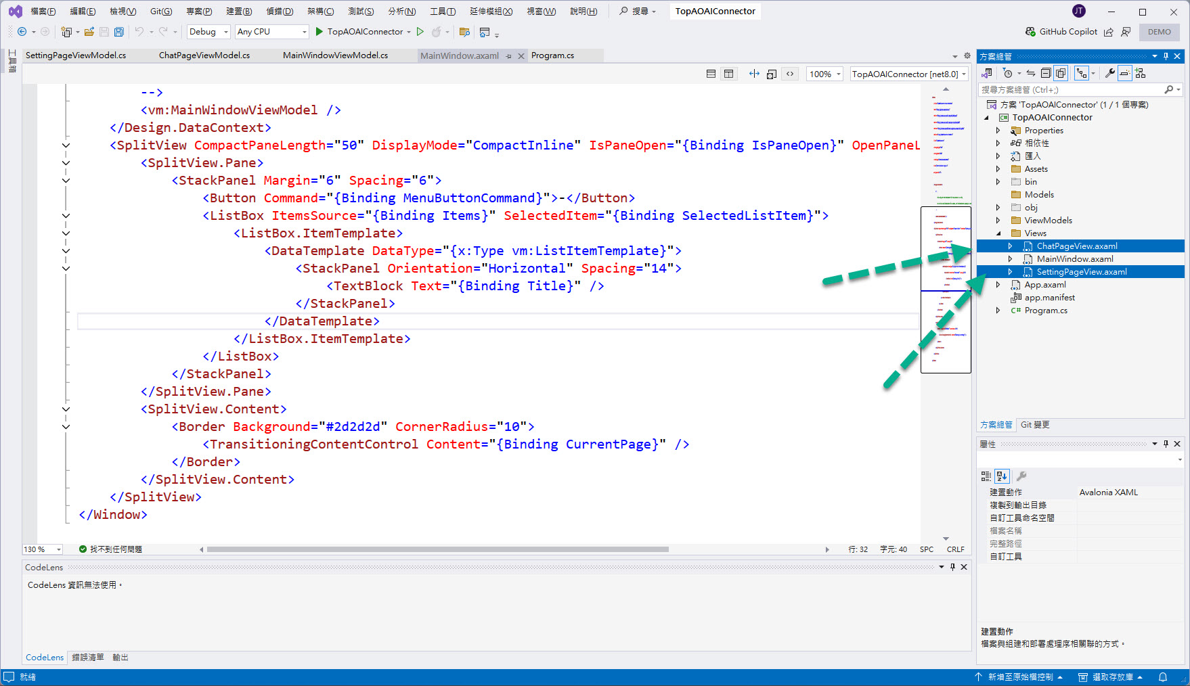Switch to 錯誤清單 error list tab
The image size is (1190, 686).
point(88,658)
